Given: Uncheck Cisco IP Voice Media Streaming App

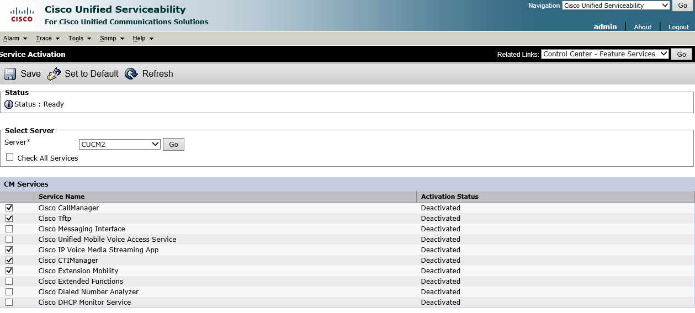Looking at the screenshot, I should click(x=9, y=250).
